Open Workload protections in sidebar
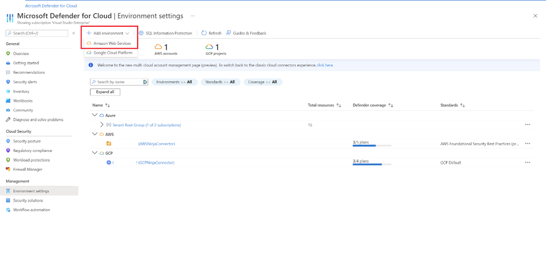 click(x=31, y=160)
